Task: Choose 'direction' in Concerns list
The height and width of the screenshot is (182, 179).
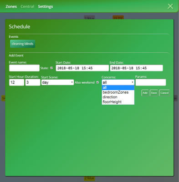Action: [x=118, y=97]
